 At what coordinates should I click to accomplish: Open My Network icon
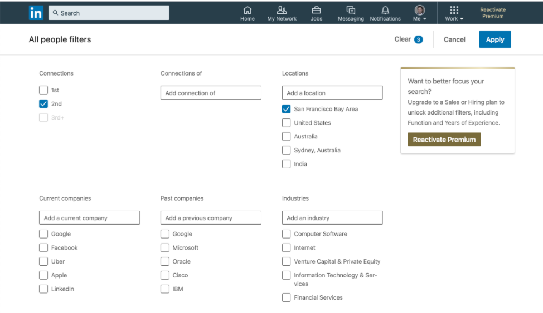pyautogui.click(x=282, y=10)
